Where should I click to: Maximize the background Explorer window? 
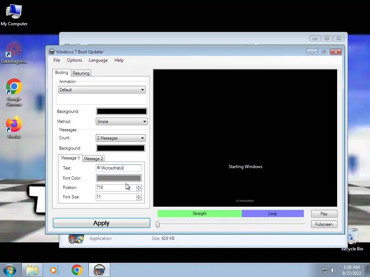(327, 38)
